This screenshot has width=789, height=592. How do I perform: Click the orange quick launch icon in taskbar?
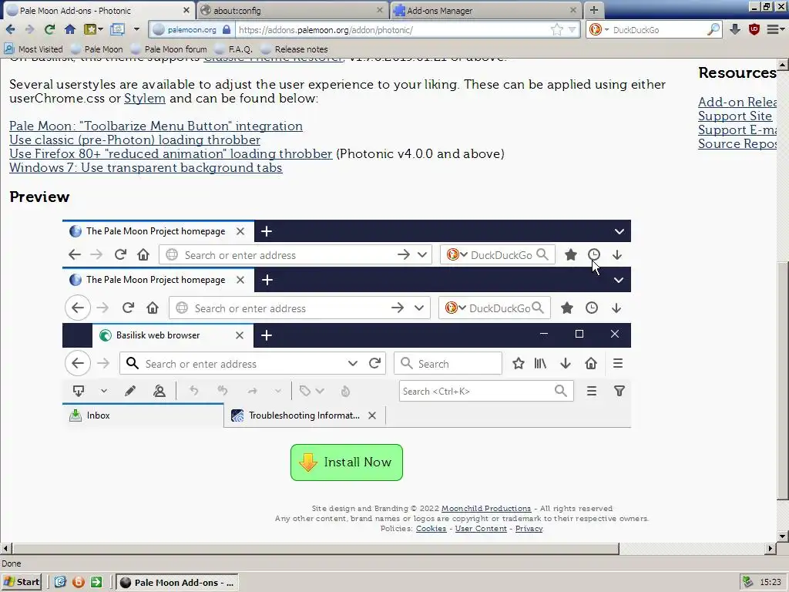[x=79, y=582]
